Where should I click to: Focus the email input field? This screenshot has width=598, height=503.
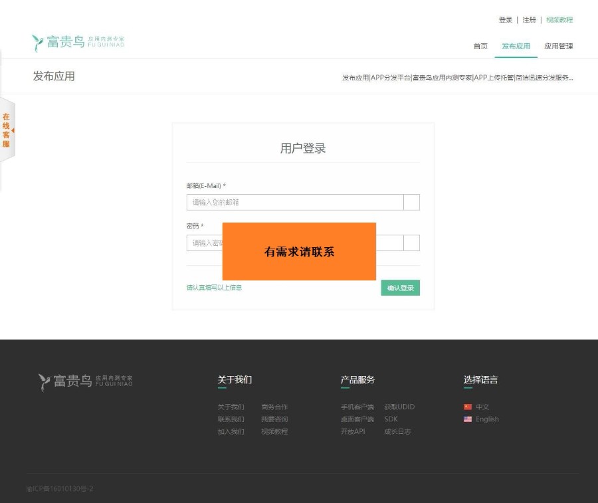(x=295, y=202)
